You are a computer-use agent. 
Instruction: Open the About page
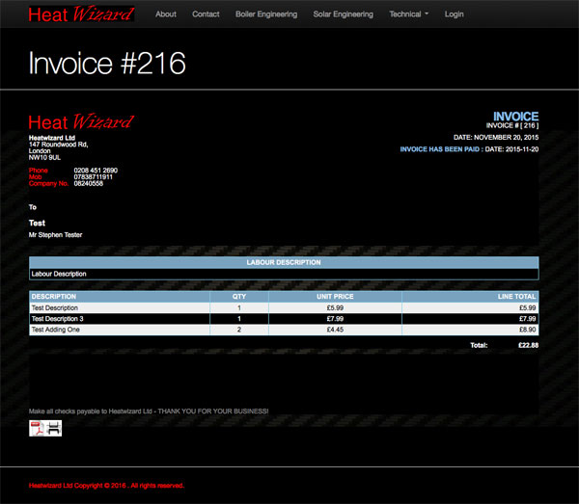166,14
